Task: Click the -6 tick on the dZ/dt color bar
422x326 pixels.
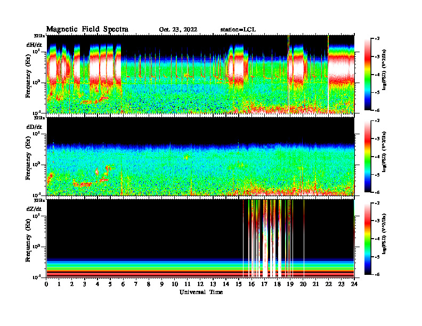Action: click(377, 274)
